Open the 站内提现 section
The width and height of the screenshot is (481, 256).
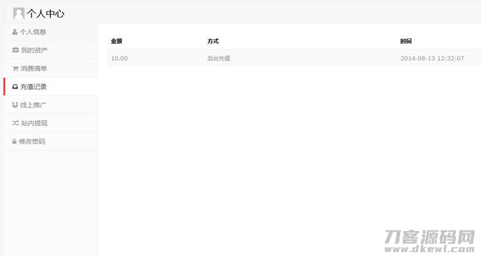coord(51,123)
